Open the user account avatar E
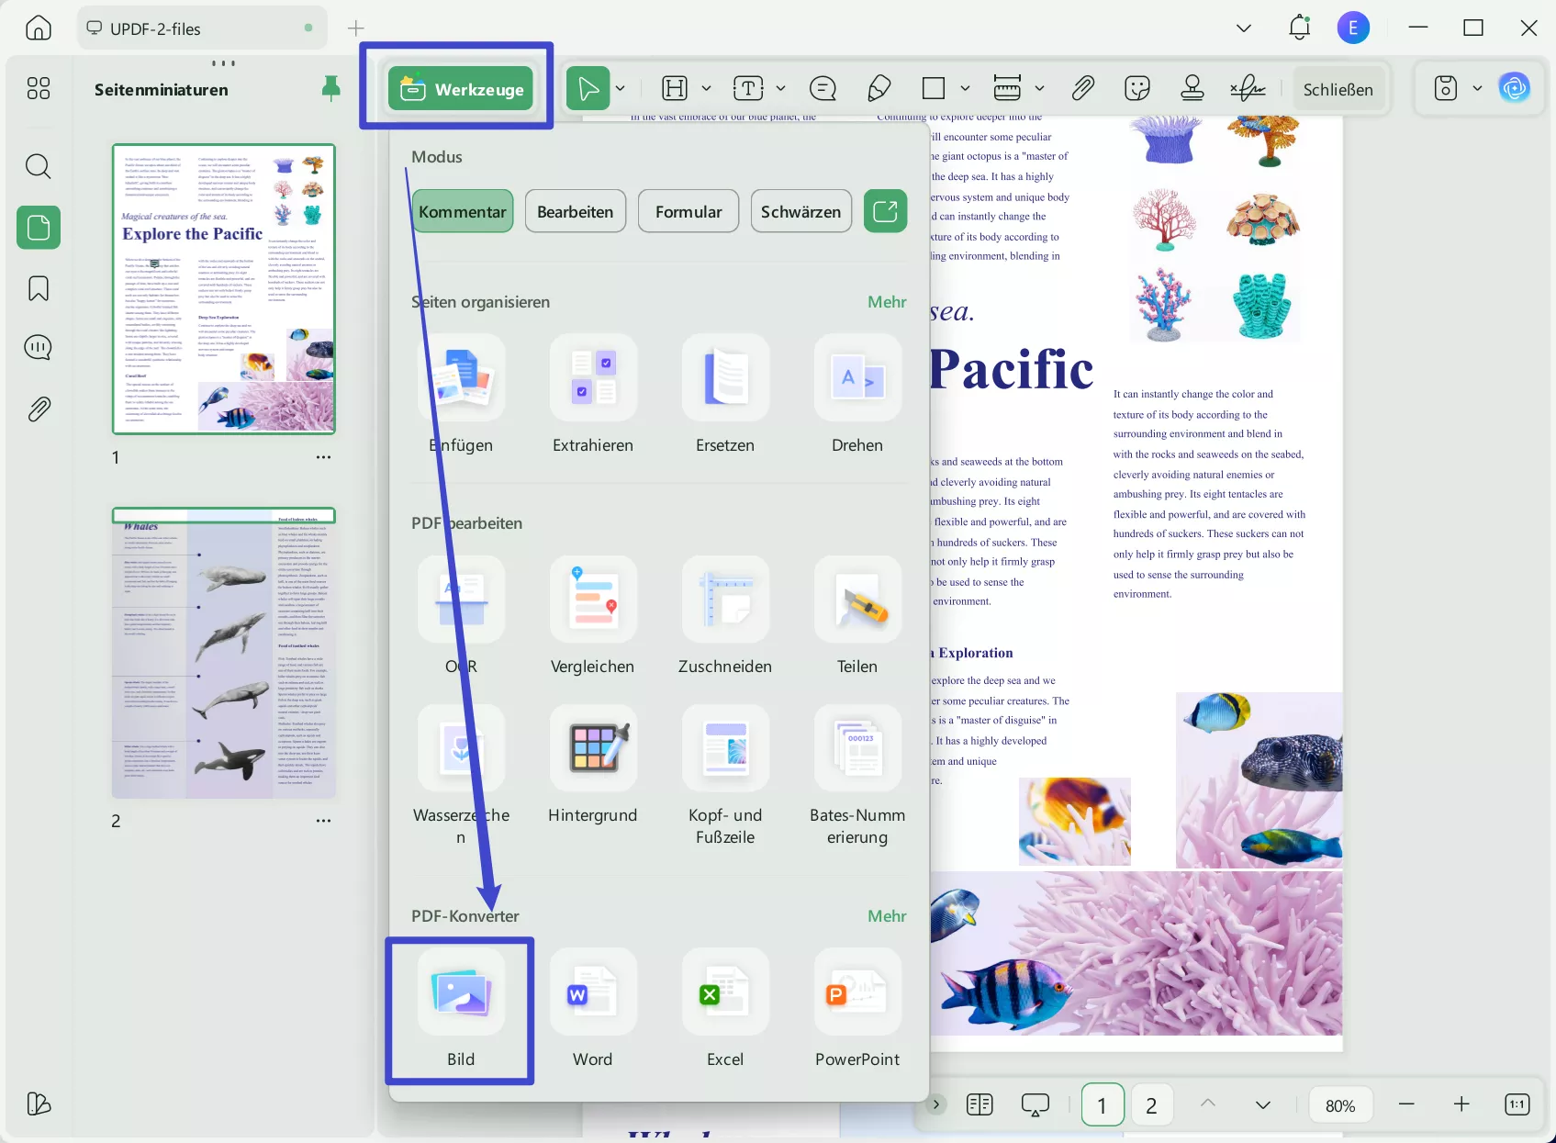 tap(1353, 28)
